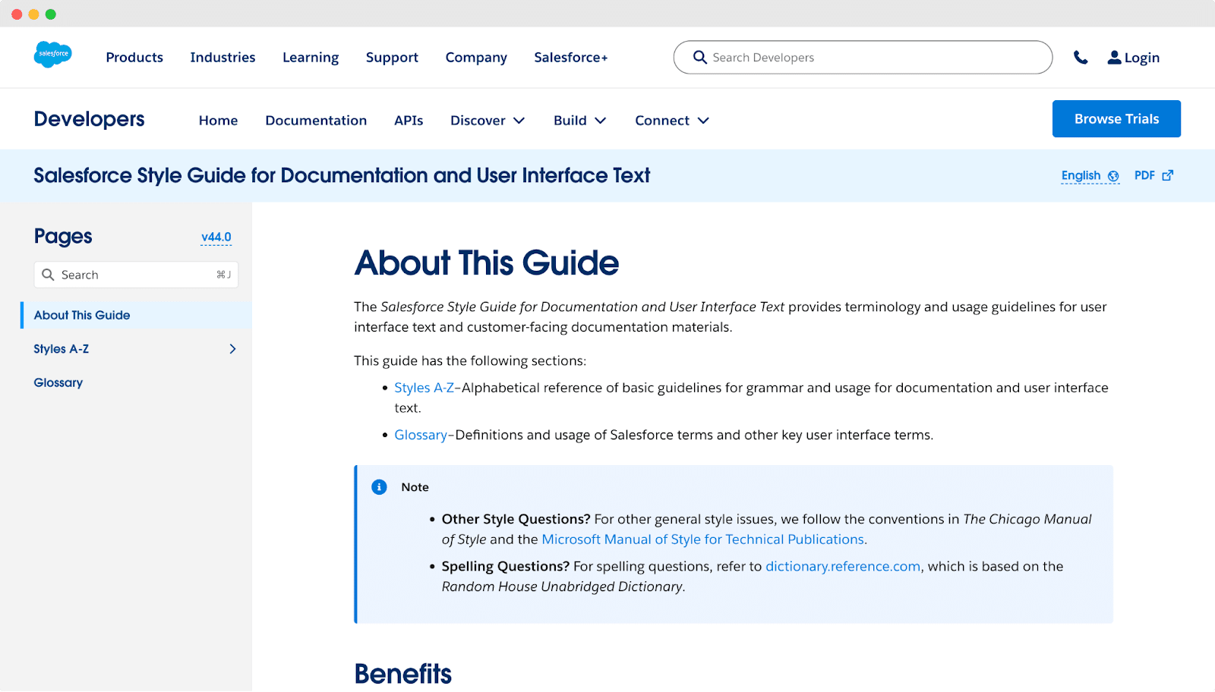Highlight the English language option
This screenshot has height=692, width=1215.
click(x=1080, y=175)
